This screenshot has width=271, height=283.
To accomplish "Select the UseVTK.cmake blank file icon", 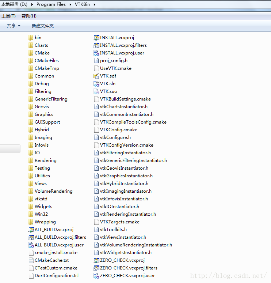I will pos(96,68).
